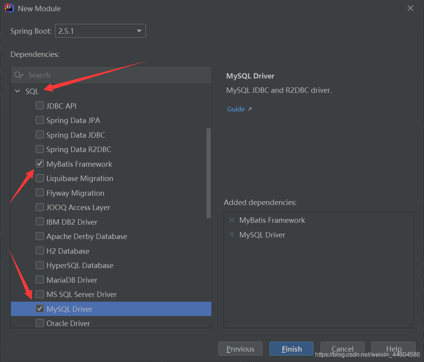
Task: Click the external link arrow beside Guide
Action: click(x=250, y=109)
